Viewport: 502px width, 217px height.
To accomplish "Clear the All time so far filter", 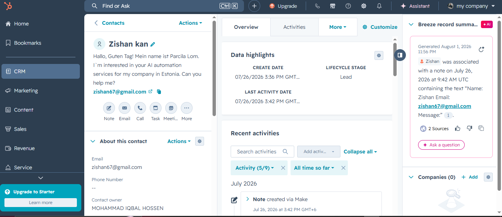I will 343,168.
